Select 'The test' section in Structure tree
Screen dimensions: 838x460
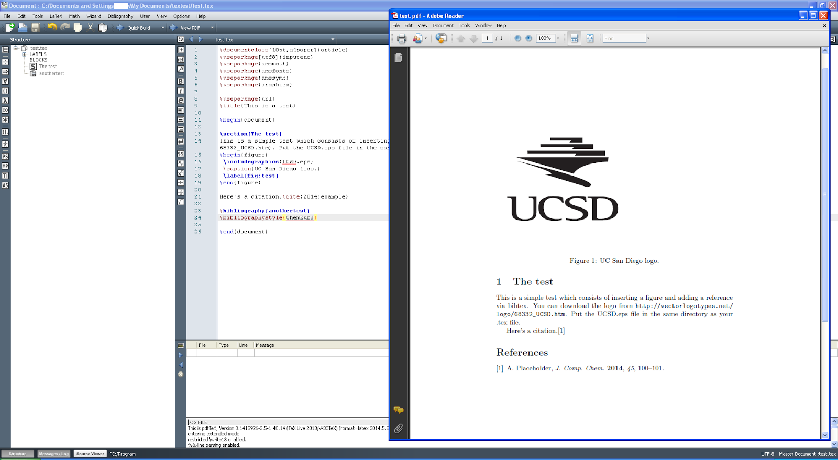48,67
